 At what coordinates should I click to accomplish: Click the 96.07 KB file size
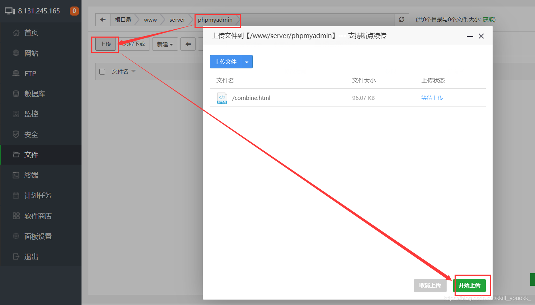coord(363,98)
